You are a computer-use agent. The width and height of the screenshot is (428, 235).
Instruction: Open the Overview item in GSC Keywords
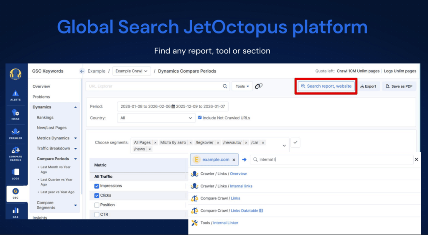[41, 86]
